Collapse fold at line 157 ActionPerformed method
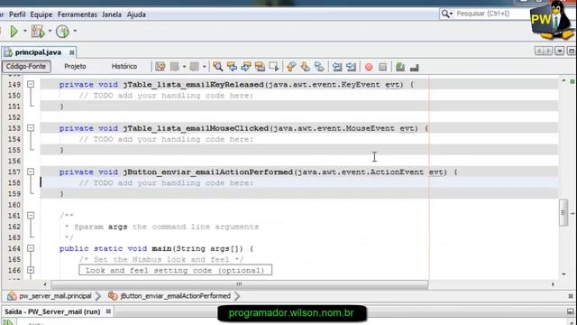577x325 pixels. coord(31,172)
